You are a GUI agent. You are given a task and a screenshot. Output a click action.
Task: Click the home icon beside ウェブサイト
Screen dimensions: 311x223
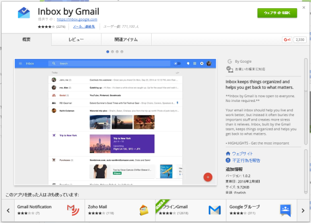[228, 153]
